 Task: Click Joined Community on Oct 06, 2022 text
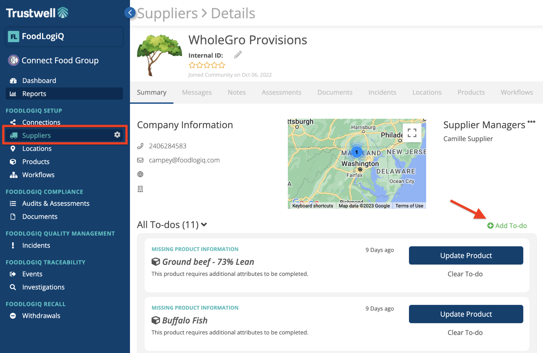tap(230, 75)
